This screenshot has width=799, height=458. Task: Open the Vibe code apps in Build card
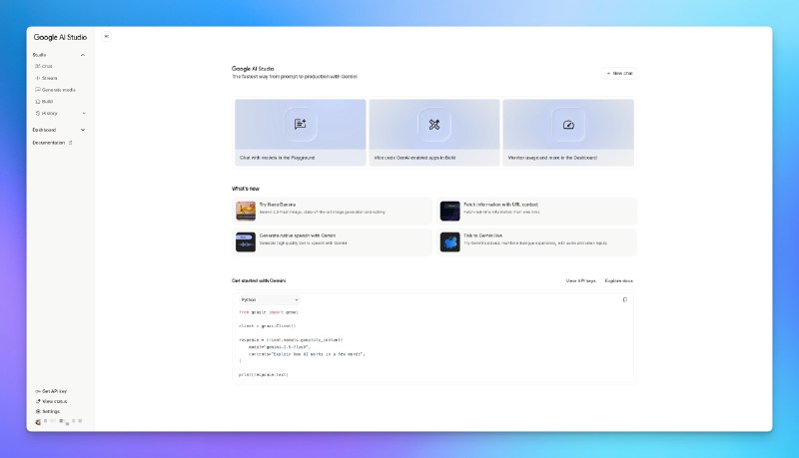(x=434, y=133)
